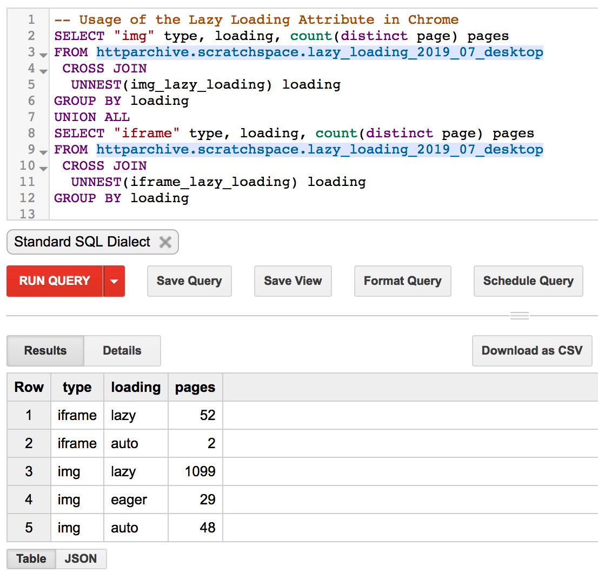
Task: Click the red RUN QUERY button
Action: point(55,281)
